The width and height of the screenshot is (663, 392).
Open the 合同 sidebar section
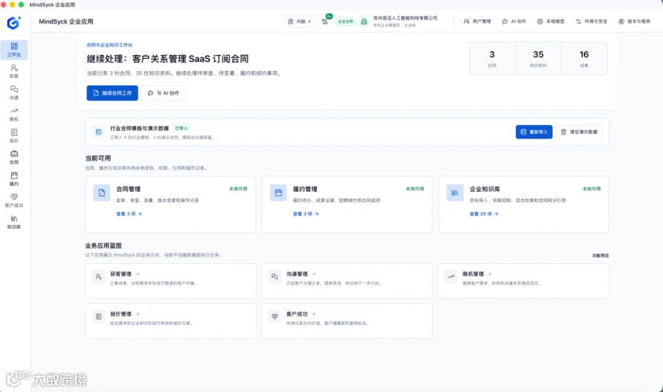[14, 157]
